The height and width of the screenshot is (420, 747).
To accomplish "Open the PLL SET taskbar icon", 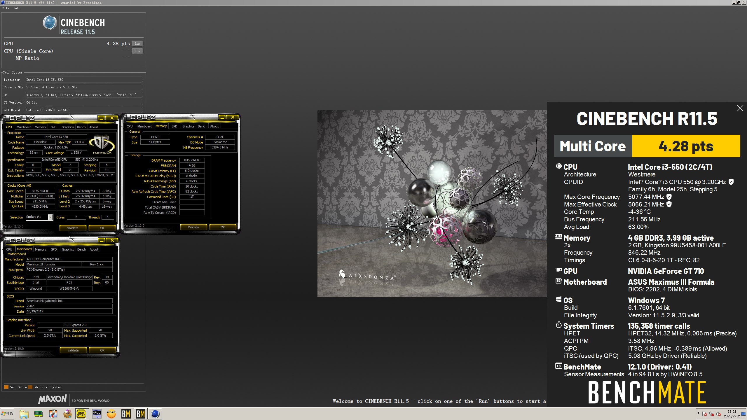I will pyautogui.click(x=97, y=414).
